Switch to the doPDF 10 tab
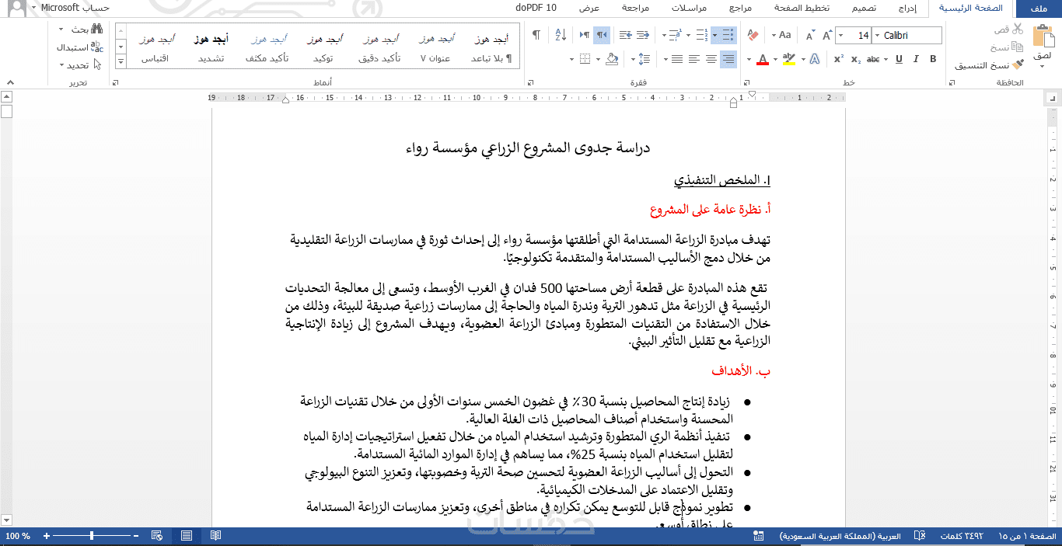The height and width of the screenshot is (546, 1062). (x=536, y=9)
